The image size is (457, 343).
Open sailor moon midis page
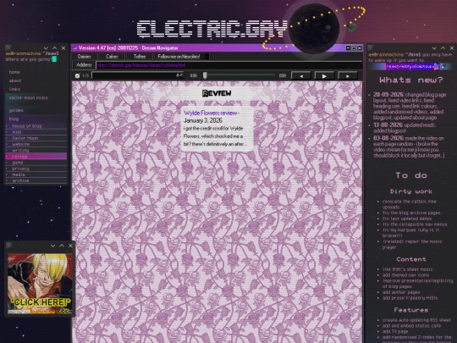point(29,97)
